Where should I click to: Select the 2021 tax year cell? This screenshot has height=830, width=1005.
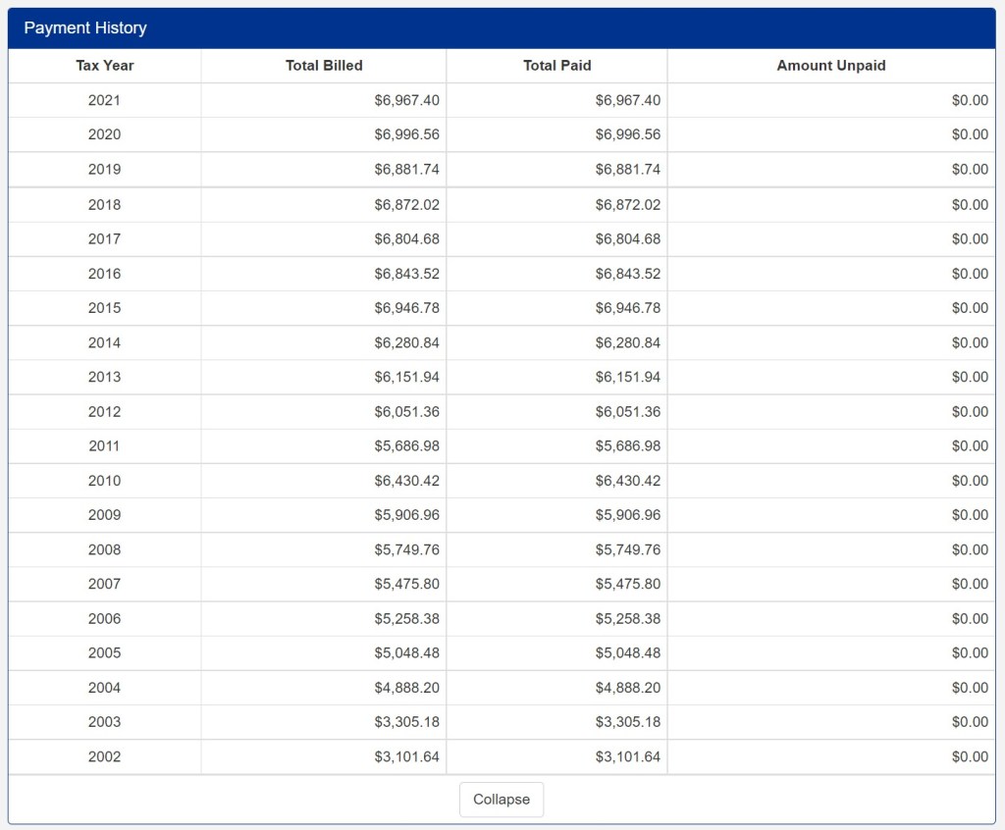click(105, 100)
